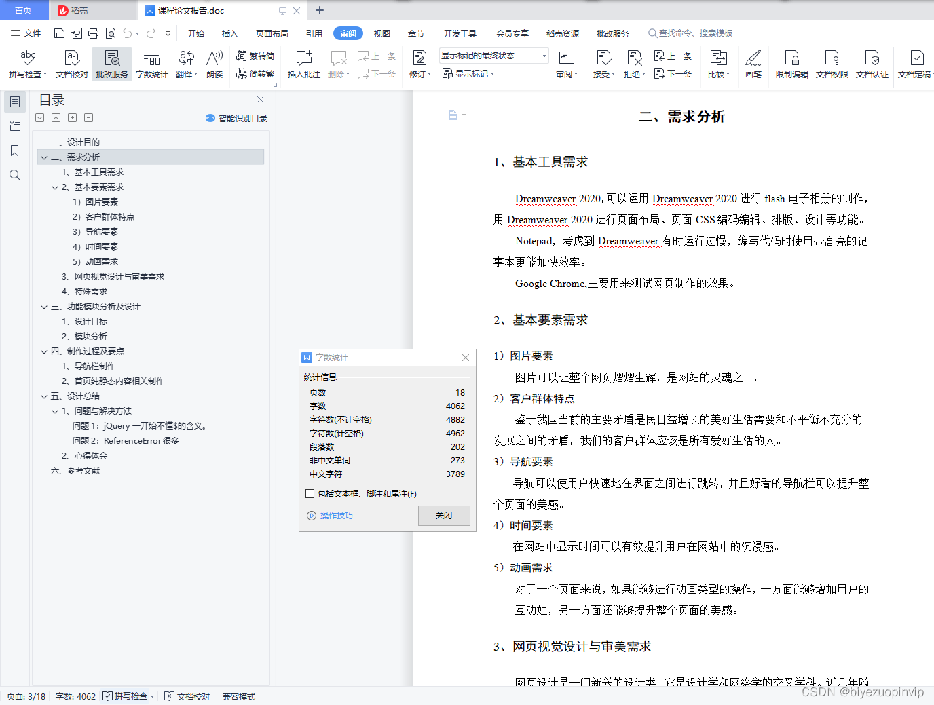Open document permissions (文档权限)
Viewport: 934px width, 705px height.
coord(832,64)
